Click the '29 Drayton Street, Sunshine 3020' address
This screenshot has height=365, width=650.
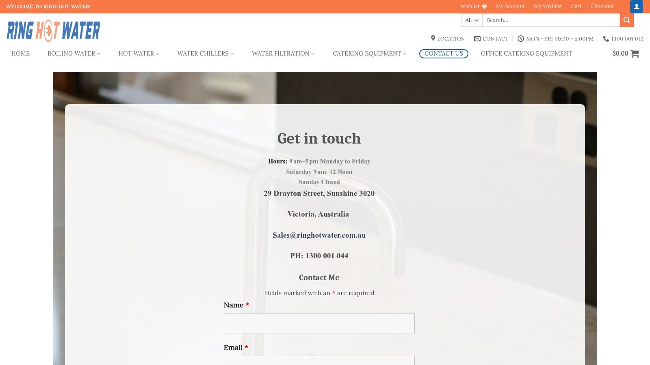tap(319, 193)
